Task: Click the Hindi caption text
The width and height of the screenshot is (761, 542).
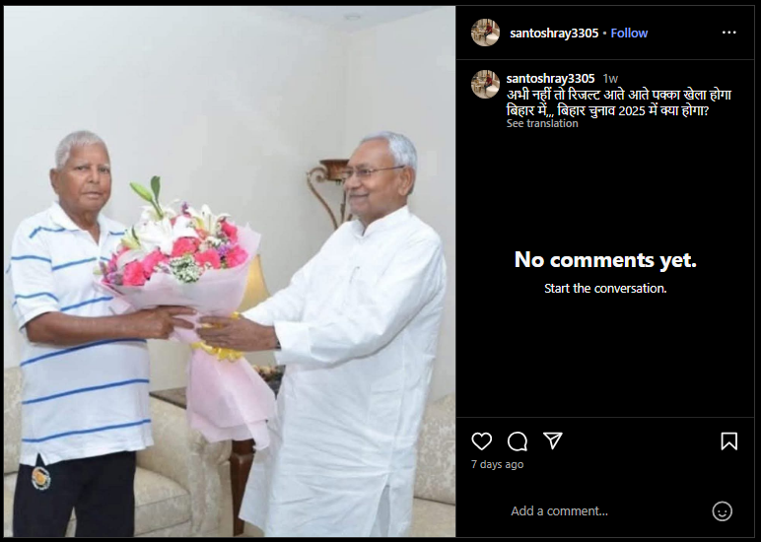Action: coord(619,102)
